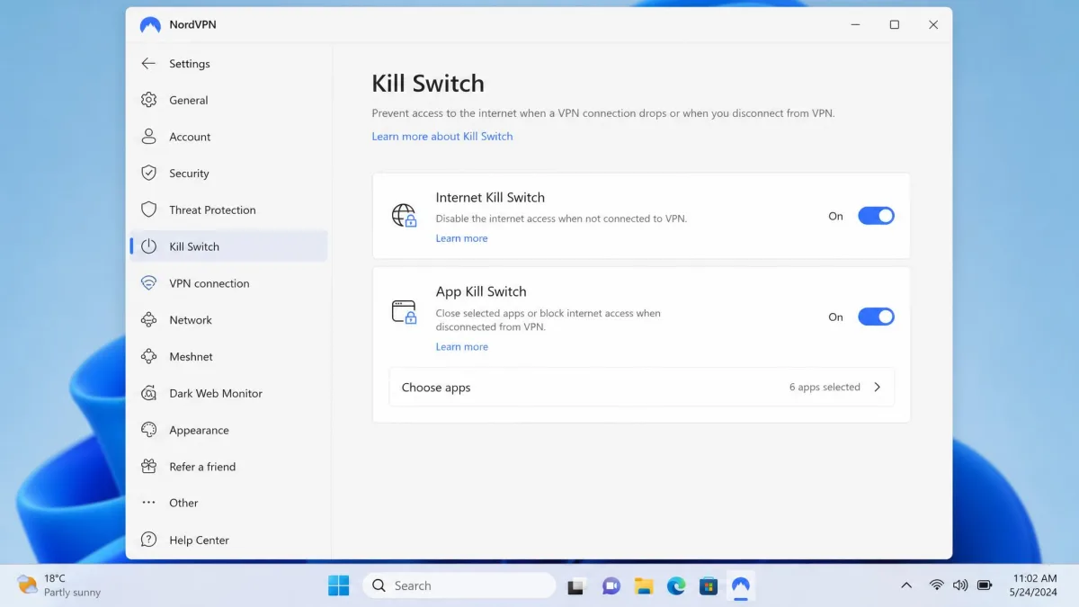
Task: Click the Account person icon
Action: 149,137
